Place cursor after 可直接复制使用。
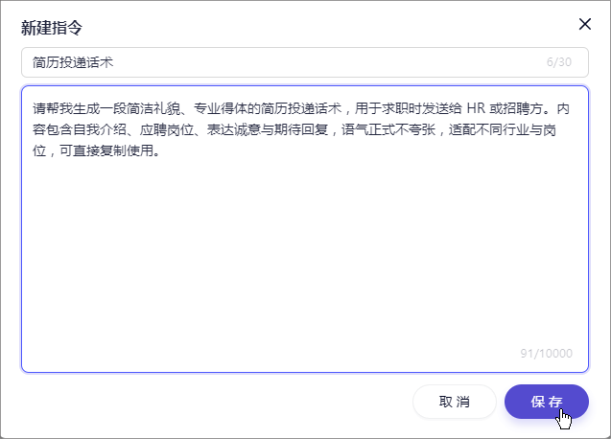Image resolution: width=611 pixels, height=439 pixels. (x=160, y=150)
